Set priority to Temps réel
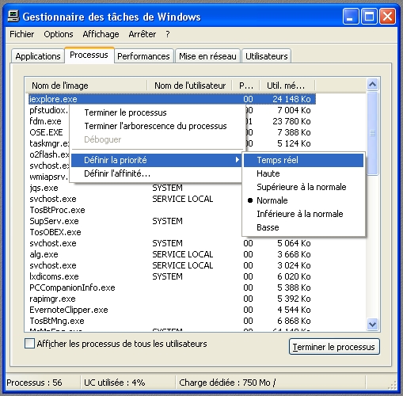The width and height of the screenshot is (403, 396). (303, 160)
